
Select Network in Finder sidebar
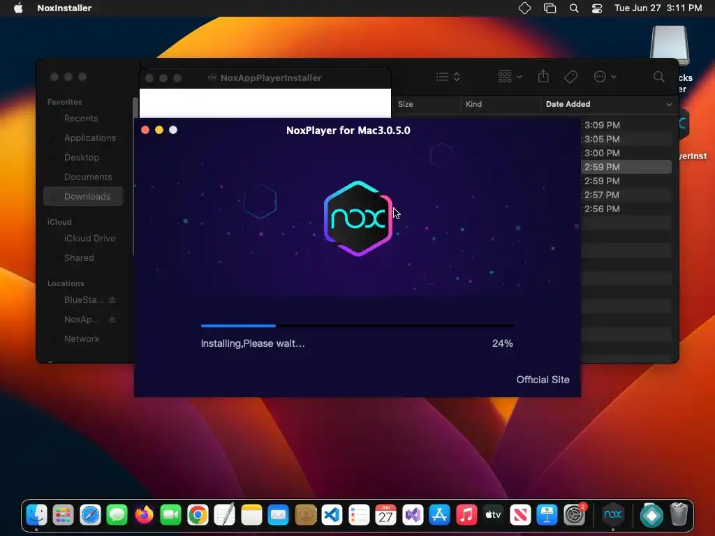82,339
